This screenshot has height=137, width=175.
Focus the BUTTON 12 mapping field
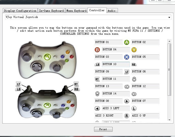[x=145, y=87]
